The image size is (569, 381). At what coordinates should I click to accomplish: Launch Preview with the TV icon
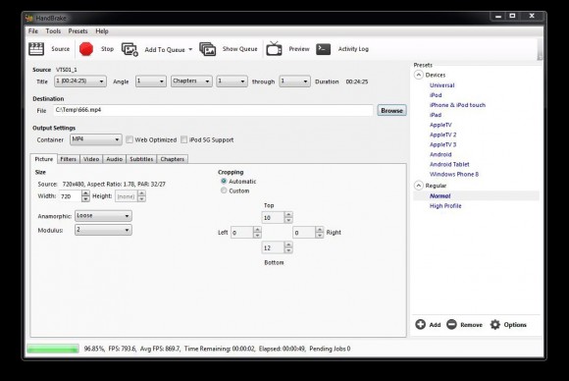274,49
